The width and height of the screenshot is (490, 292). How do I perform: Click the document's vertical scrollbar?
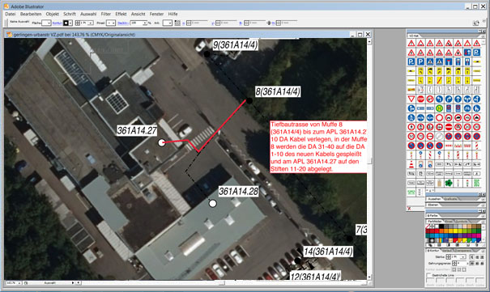click(x=369, y=159)
